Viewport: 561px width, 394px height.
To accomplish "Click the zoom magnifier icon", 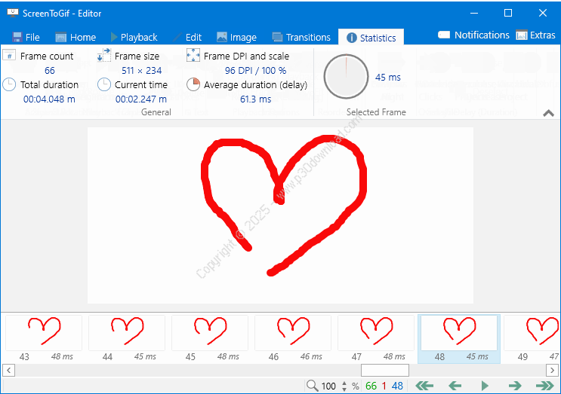I will click(312, 386).
